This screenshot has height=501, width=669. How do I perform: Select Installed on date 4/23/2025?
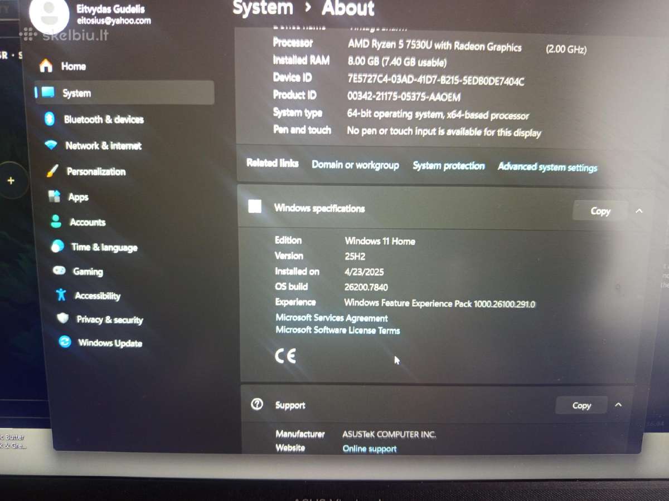364,272
